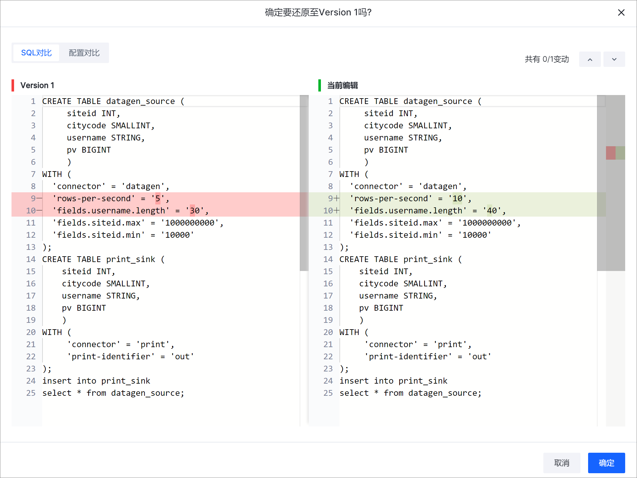This screenshot has width=637, height=478.
Task: Click line 14 CREATE TABLE print_sink in current edit
Action: [400, 259]
